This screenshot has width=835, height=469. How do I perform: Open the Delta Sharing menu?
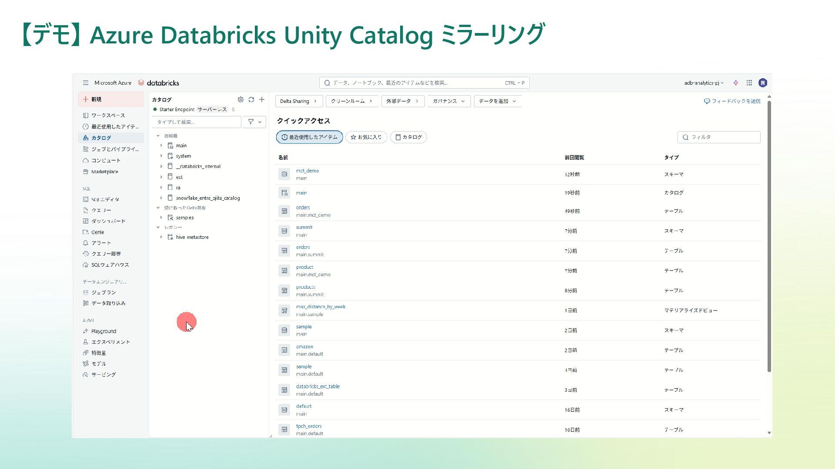click(298, 101)
